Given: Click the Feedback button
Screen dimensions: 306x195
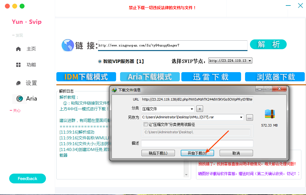Looking at the screenshot, I should pyautogui.click(x=28, y=178).
